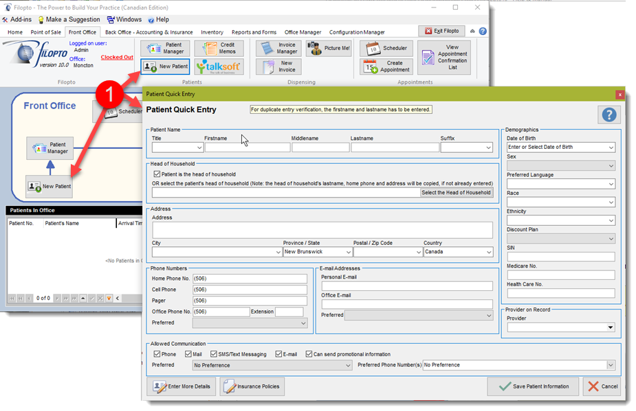Expand the City dropdown
Screen dimensions: 636x411
pyautogui.click(x=278, y=252)
